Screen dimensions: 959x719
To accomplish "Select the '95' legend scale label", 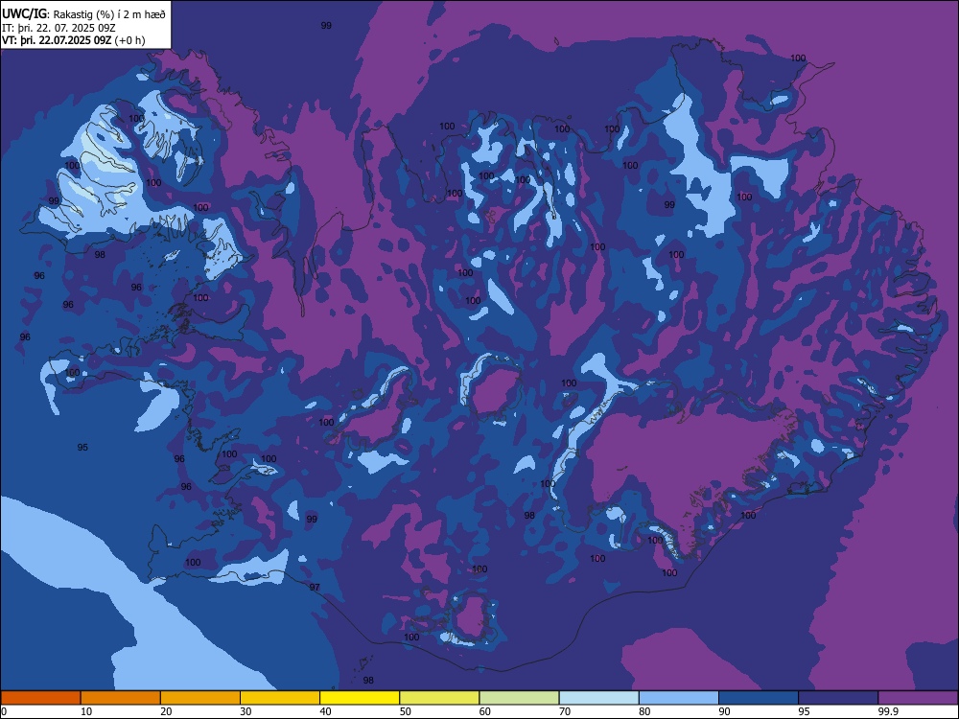I will coord(805,711).
